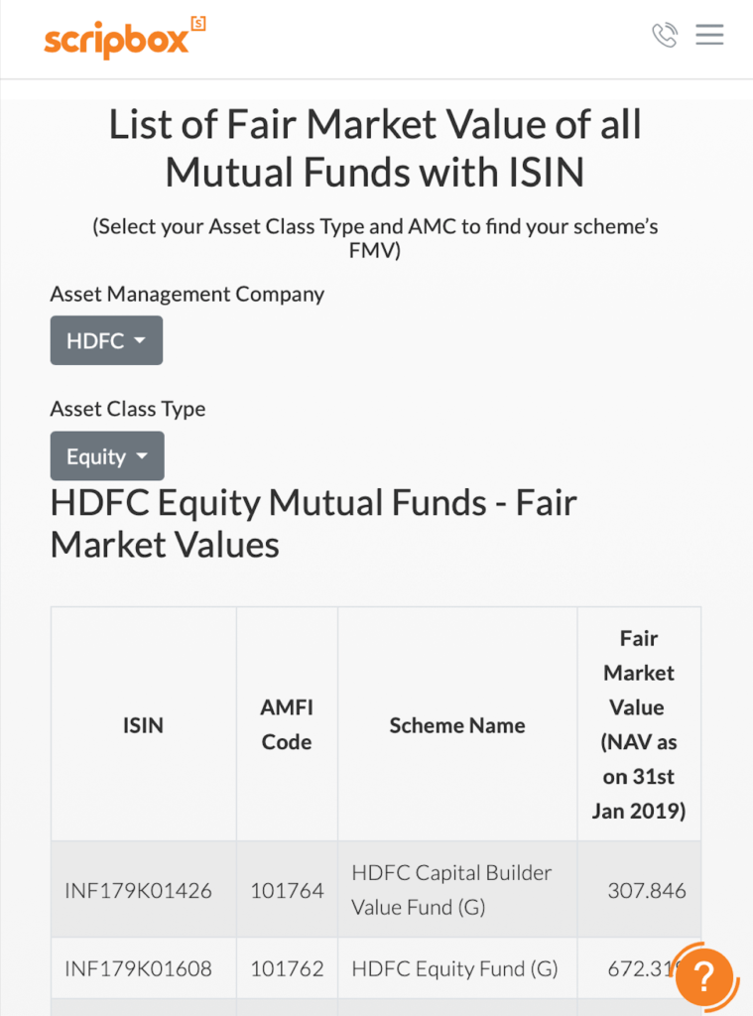This screenshot has height=1016, width=753.
Task: Click AMFI code 101762
Action: click(x=287, y=968)
